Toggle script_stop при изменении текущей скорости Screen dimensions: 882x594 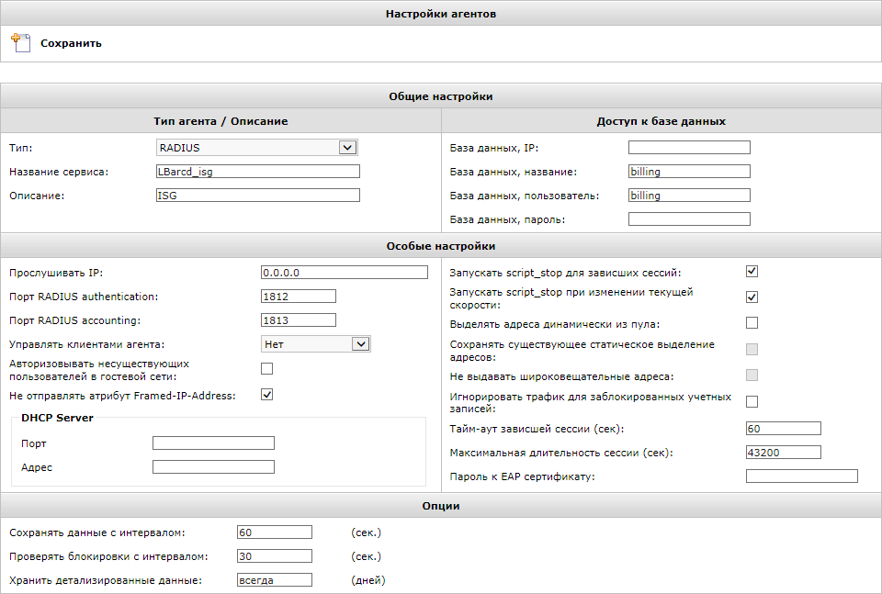(x=752, y=297)
